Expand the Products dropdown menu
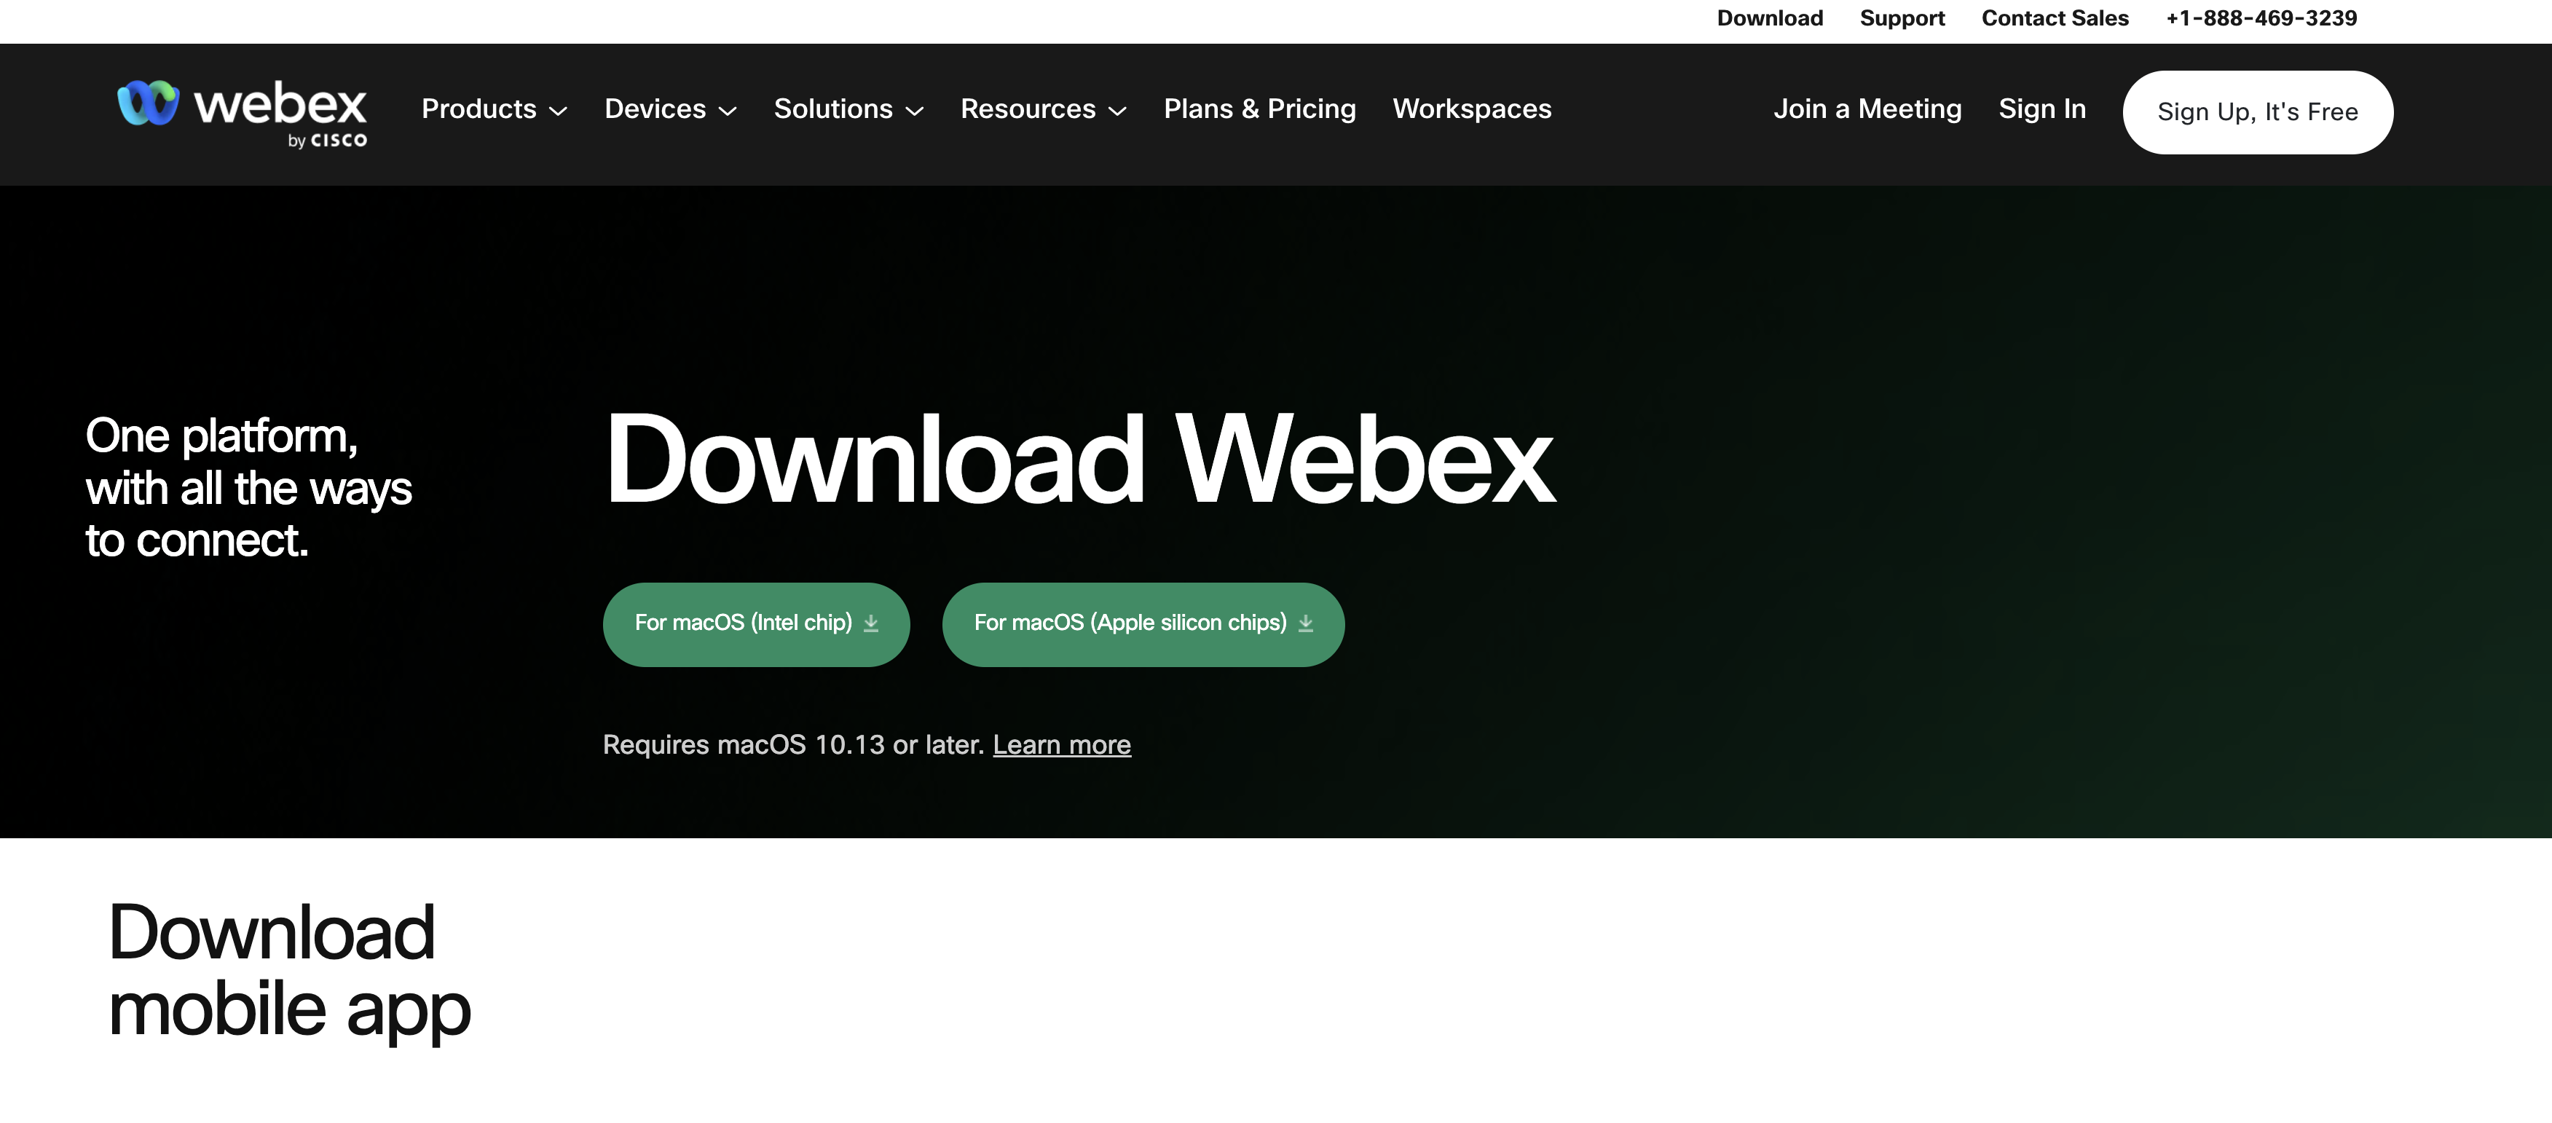This screenshot has width=2552, height=1123. coord(495,111)
